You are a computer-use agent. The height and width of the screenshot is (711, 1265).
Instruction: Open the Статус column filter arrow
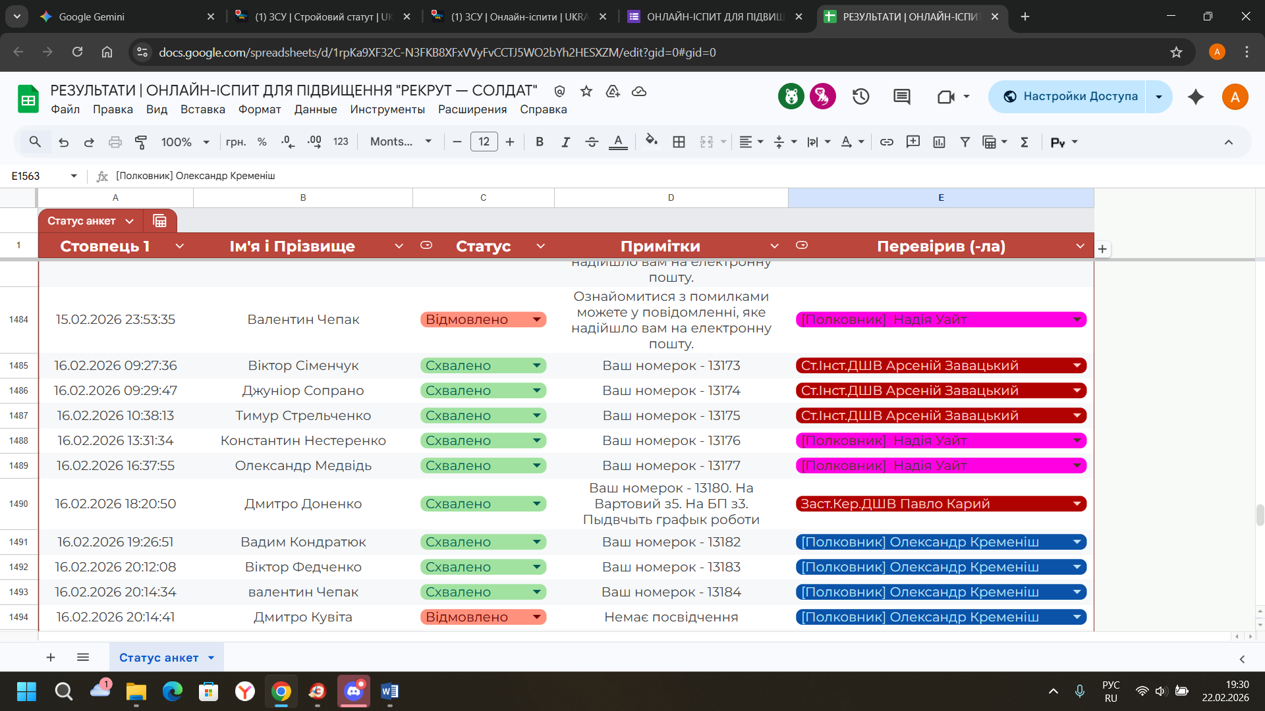pyautogui.click(x=540, y=246)
